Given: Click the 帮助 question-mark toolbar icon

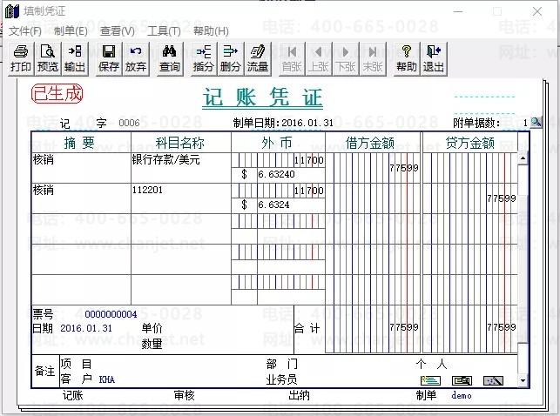Looking at the screenshot, I should coord(407,59).
